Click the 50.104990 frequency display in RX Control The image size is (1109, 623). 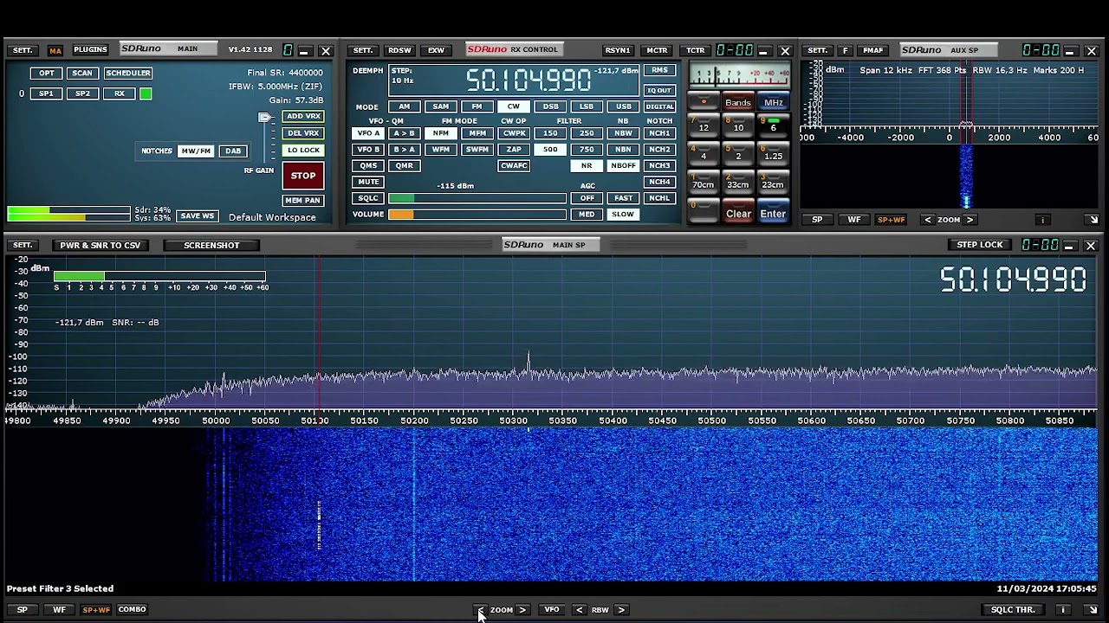click(x=529, y=80)
